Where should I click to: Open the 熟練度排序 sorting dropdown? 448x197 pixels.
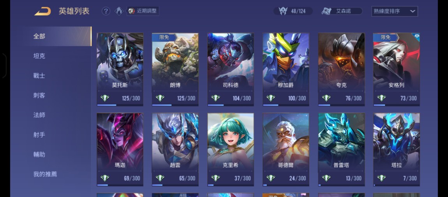(394, 11)
